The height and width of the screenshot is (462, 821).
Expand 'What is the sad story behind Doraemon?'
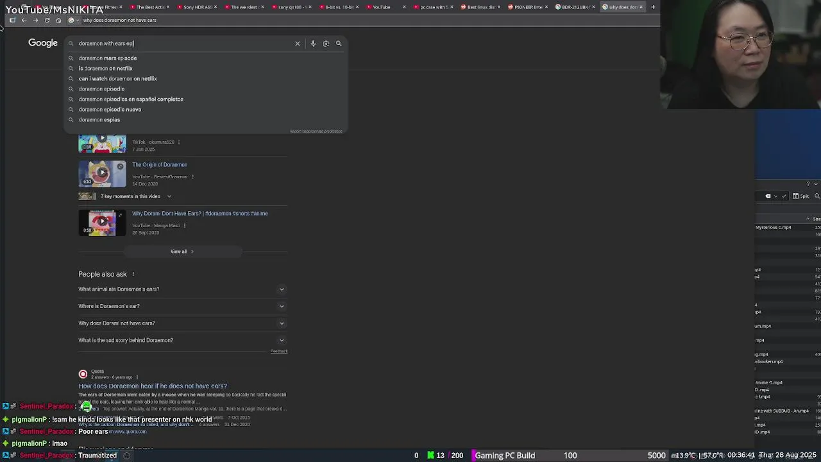tap(182, 340)
